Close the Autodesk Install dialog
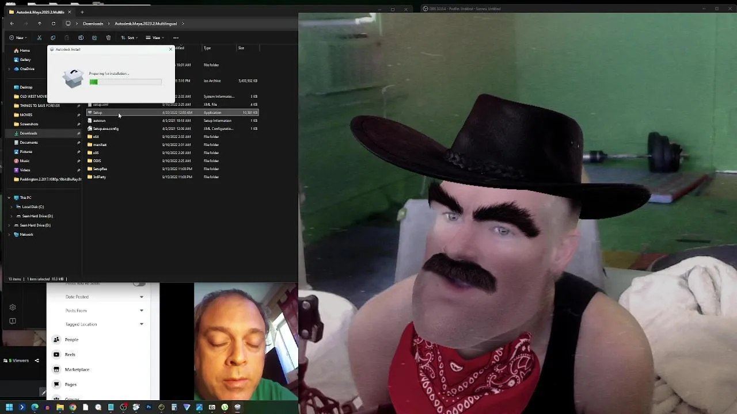Screen dimensions: 737x414 170,49
